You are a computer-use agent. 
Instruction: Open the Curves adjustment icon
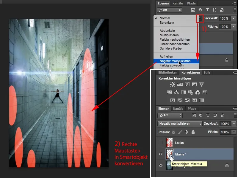coord(187,84)
